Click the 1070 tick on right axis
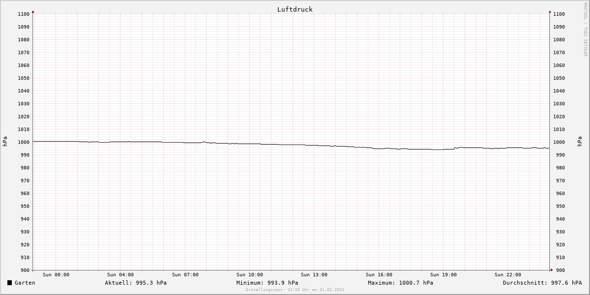 (x=559, y=53)
